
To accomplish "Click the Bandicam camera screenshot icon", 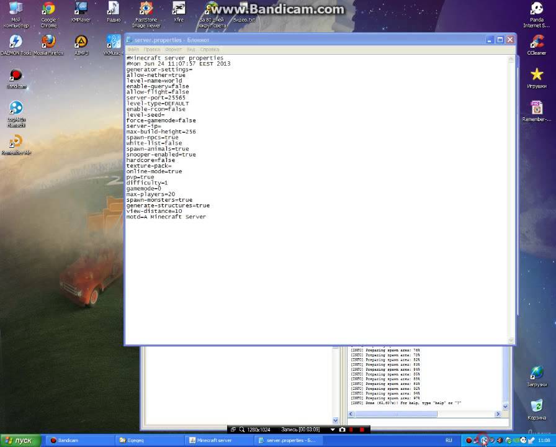I will pyautogui.click(x=342, y=429).
